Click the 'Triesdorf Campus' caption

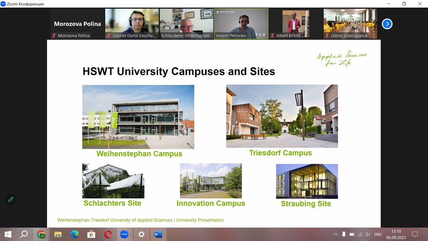point(280,153)
